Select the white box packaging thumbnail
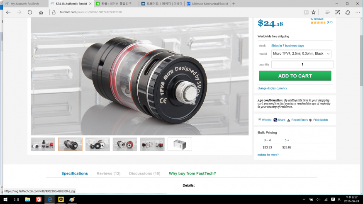The width and height of the screenshot is (363, 204). (x=180, y=144)
